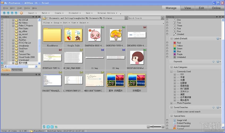Open the Edit menu in the menu bar
The image size is (225, 133).
12,8
